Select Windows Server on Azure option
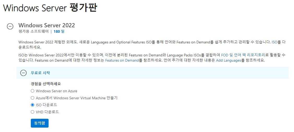The width and height of the screenshot is (294, 132). click(32, 91)
